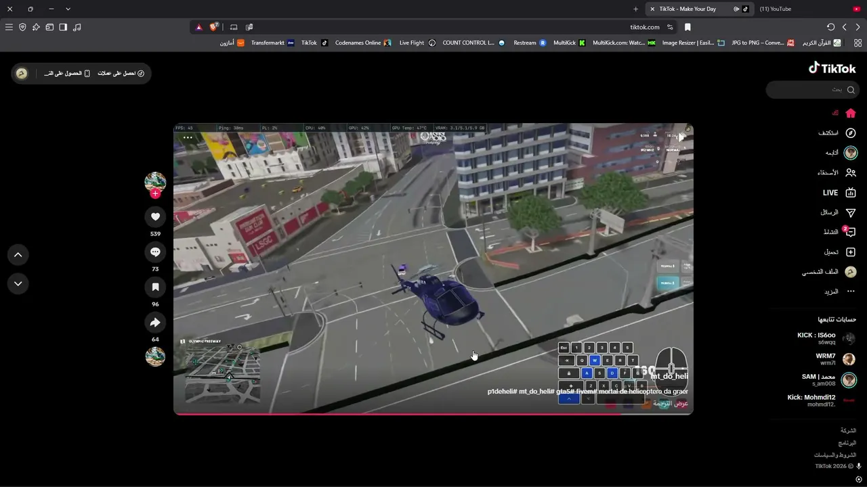This screenshot has width=867, height=487.
Task: Open followed account SAM | محمد
Action: [x=829, y=379]
